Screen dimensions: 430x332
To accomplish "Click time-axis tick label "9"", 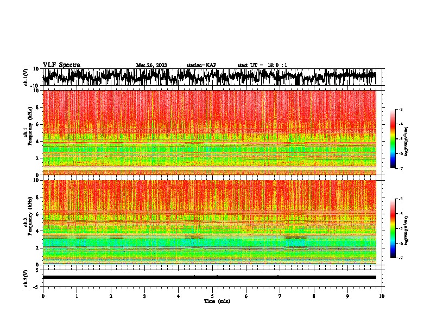I will coord(347,296).
